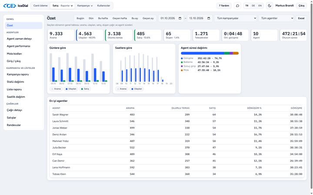Image resolution: width=313 pixels, height=195 pixels.
Task: Select the Geçen ay date preset
Action: [x=148, y=18]
